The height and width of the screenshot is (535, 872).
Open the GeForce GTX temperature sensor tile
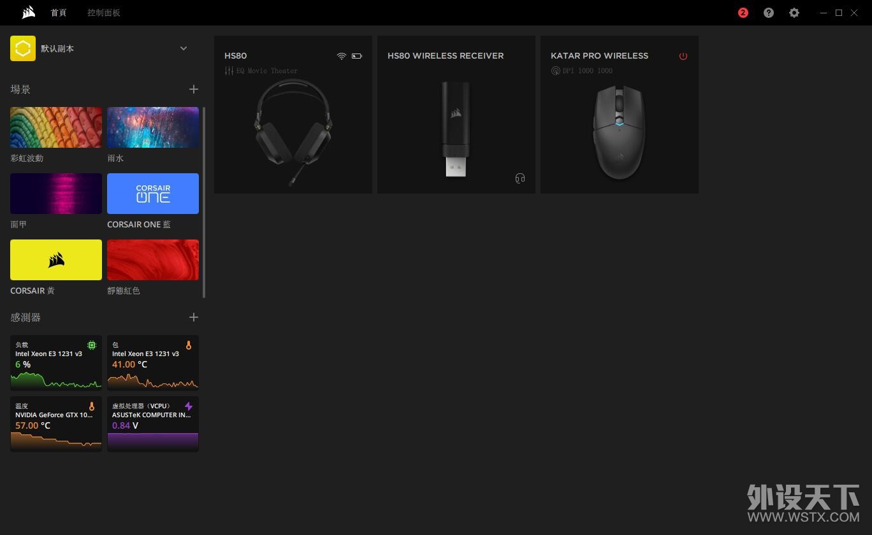[56, 424]
